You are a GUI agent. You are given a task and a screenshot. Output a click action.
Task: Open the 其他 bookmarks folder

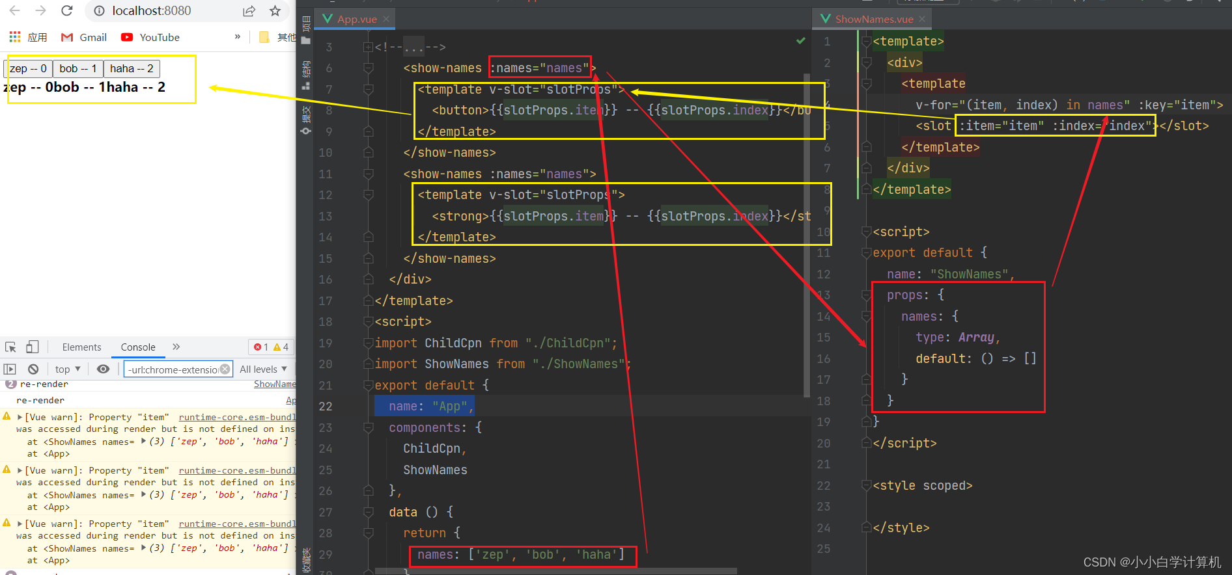pyautogui.click(x=277, y=37)
